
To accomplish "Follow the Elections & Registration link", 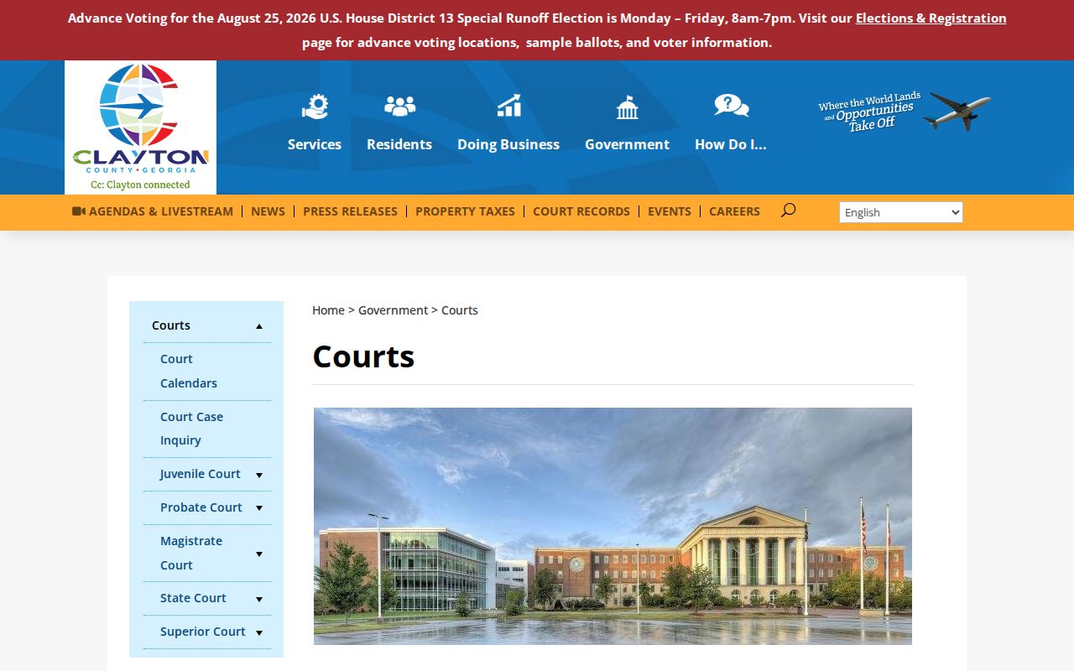I will click(x=931, y=18).
